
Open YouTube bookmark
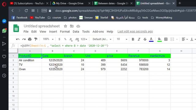point(37,18)
